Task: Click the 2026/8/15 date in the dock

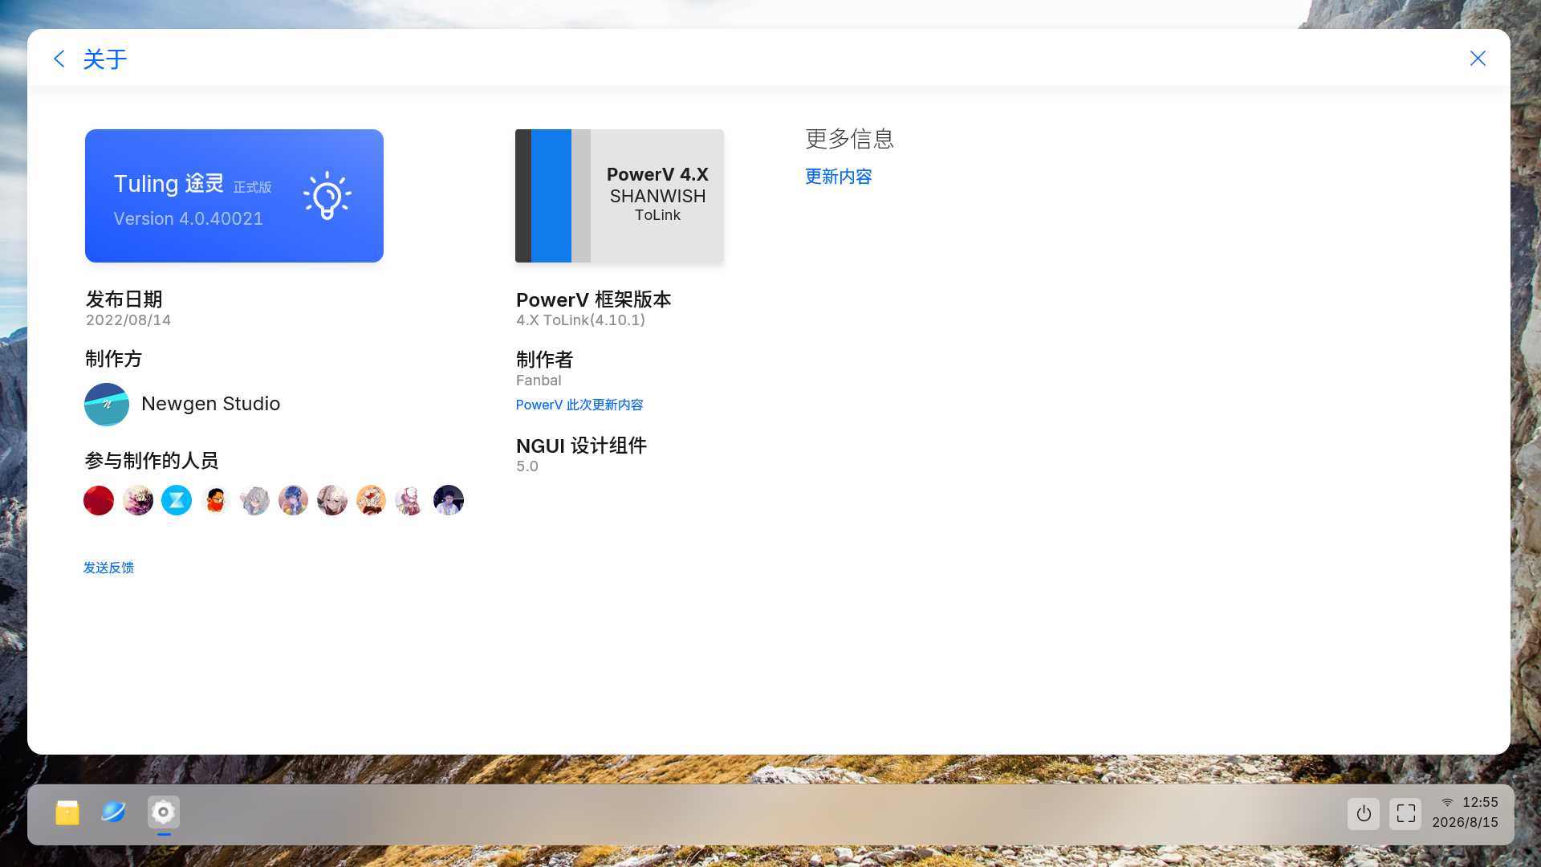Action: tap(1466, 822)
